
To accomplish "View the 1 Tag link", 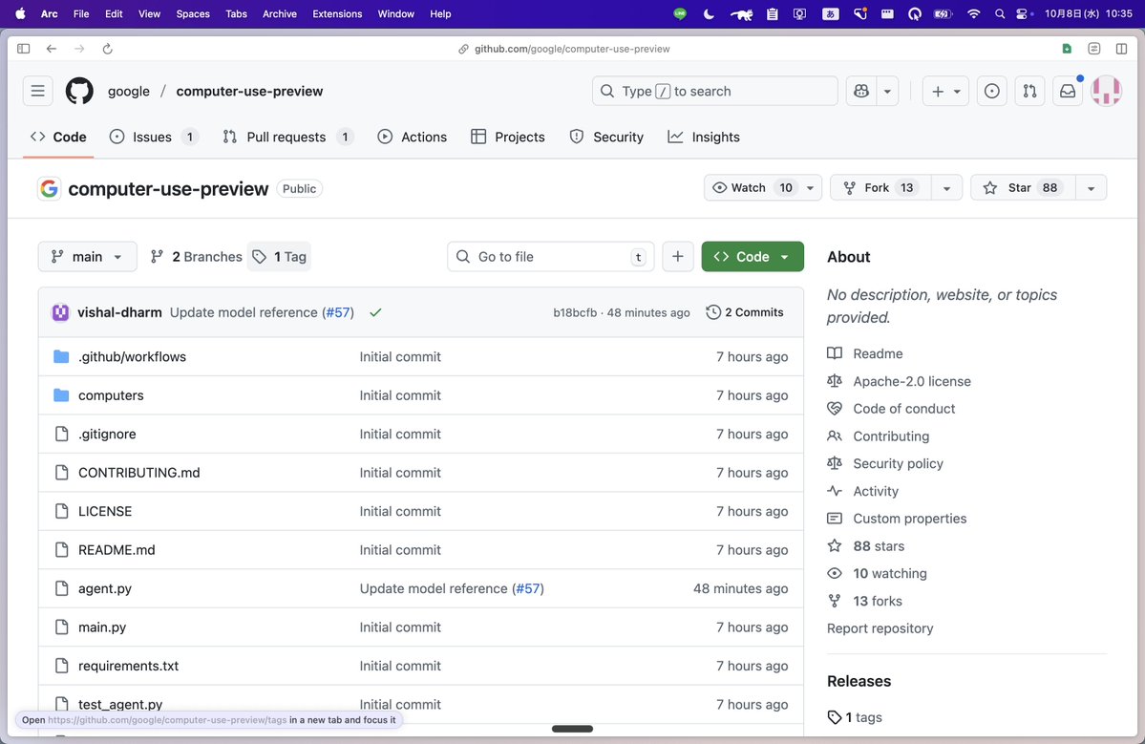I will click(x=280, y=256).
